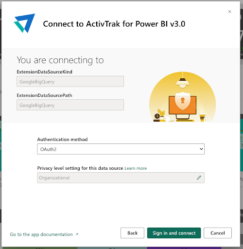Open the Authentication method dropdown

pos(121,149)
